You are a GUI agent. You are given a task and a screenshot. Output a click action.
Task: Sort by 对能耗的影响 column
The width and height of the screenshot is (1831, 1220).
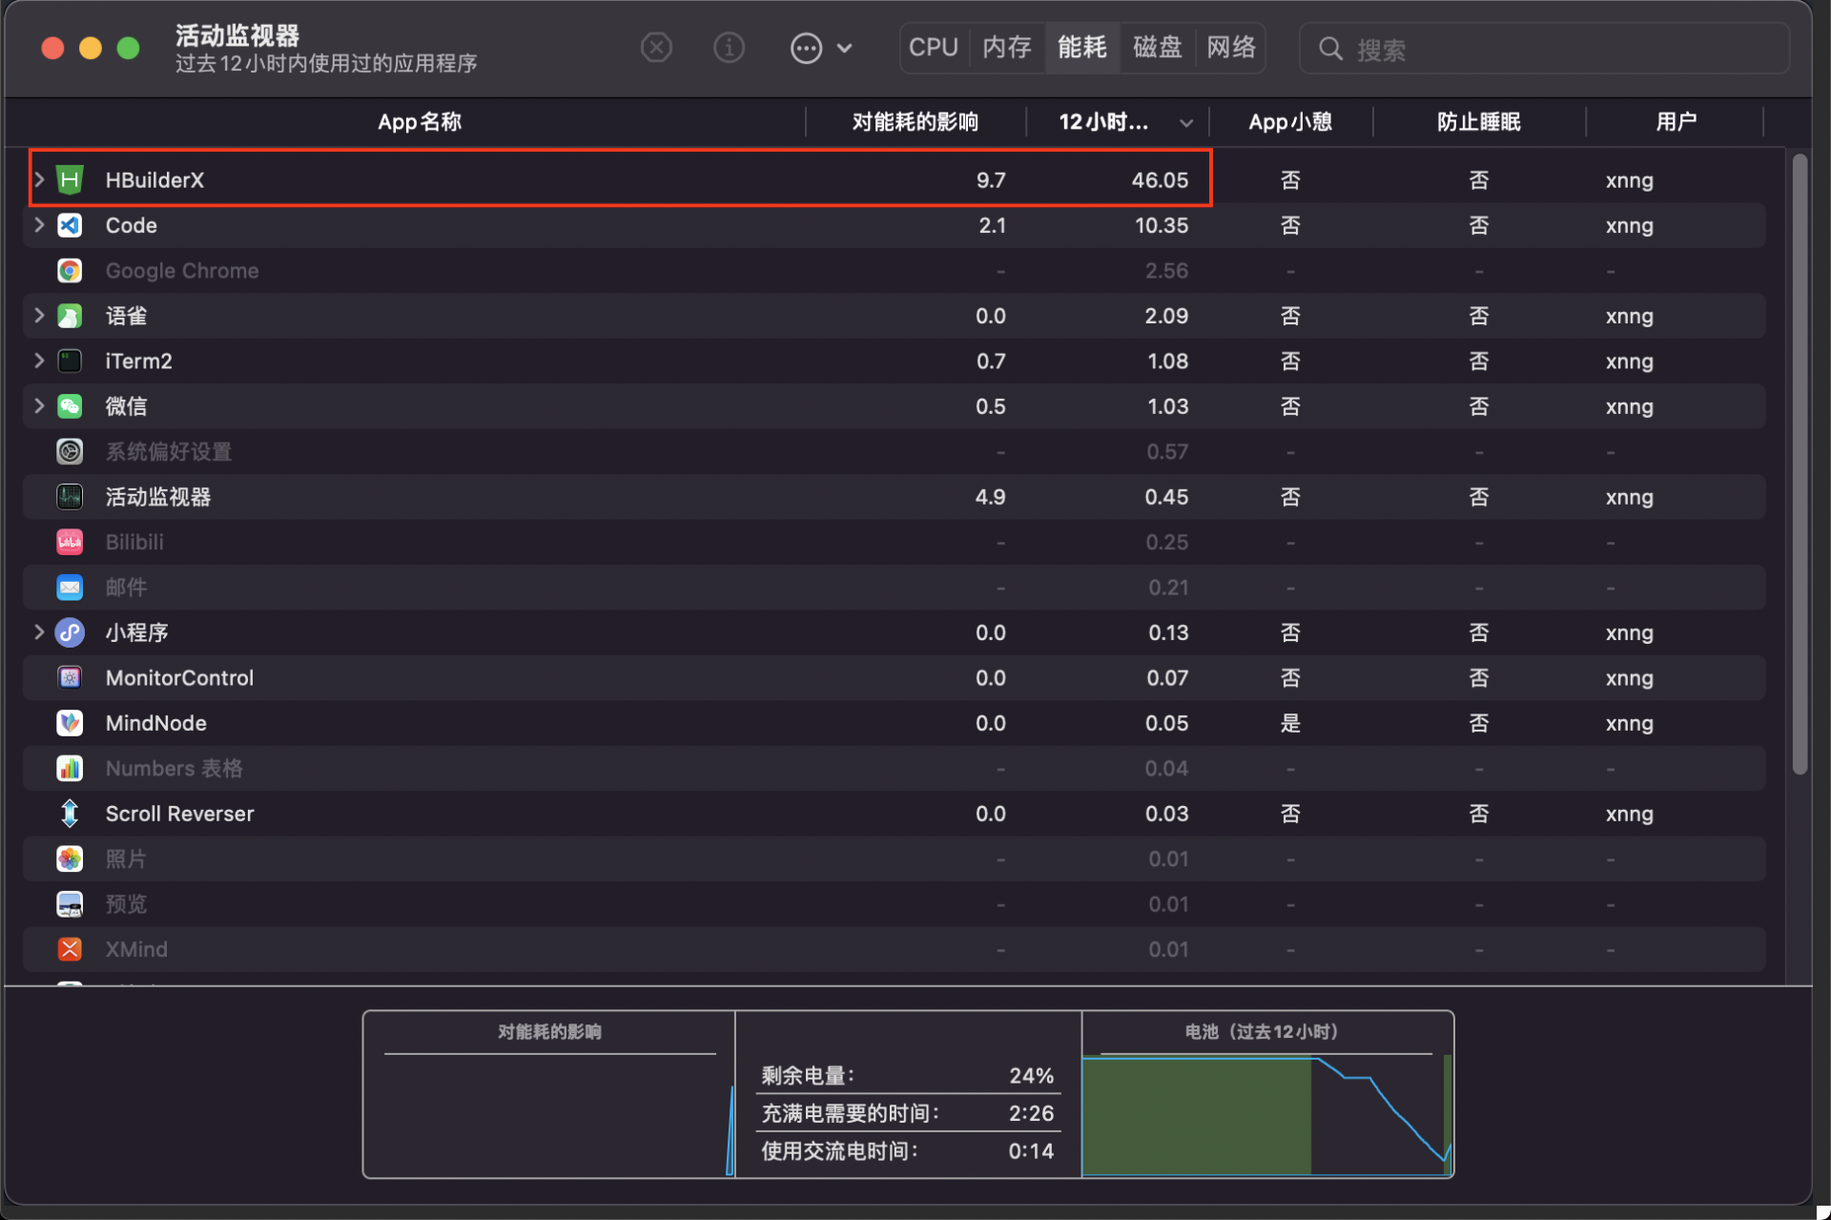pyautogui.click(x=915, y=122)
